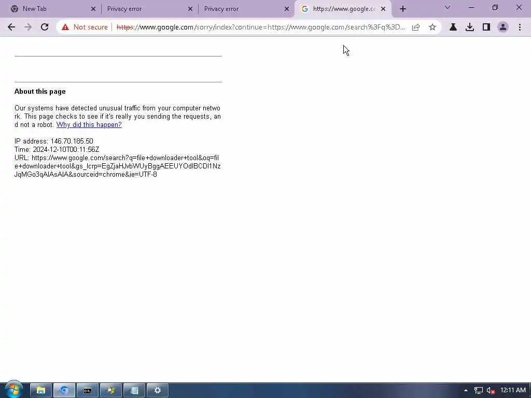Open File Explorer from taskbar
The height and width of the screenshot is (398, 531).
coord(40,391)
